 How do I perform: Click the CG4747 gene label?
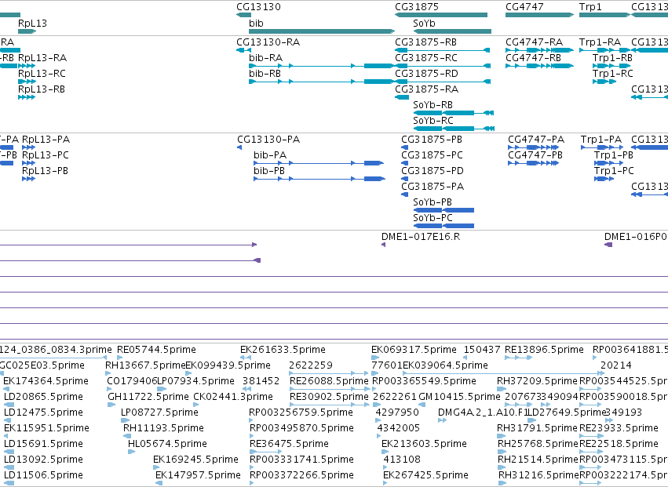(524, 7)
